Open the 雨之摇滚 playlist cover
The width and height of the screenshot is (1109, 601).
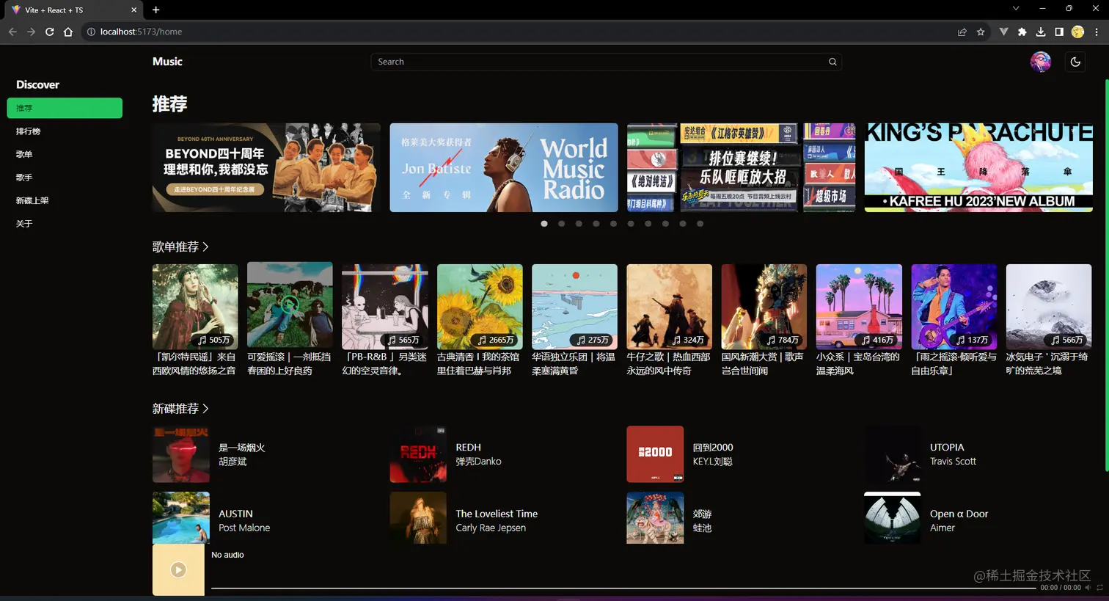[954, 307]
